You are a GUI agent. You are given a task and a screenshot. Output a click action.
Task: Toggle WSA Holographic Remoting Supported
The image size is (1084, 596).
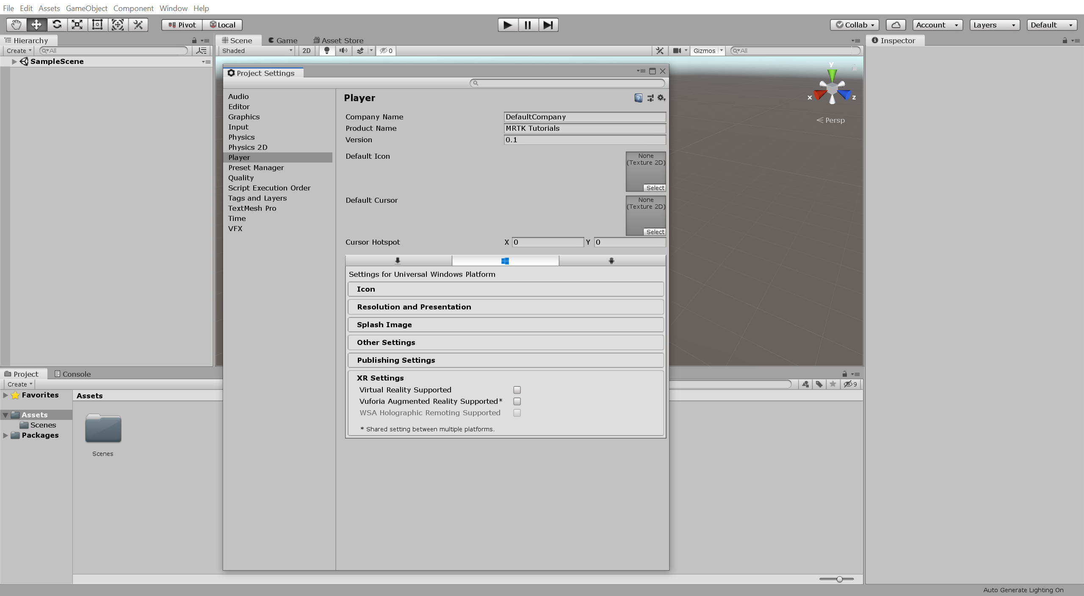517,413
